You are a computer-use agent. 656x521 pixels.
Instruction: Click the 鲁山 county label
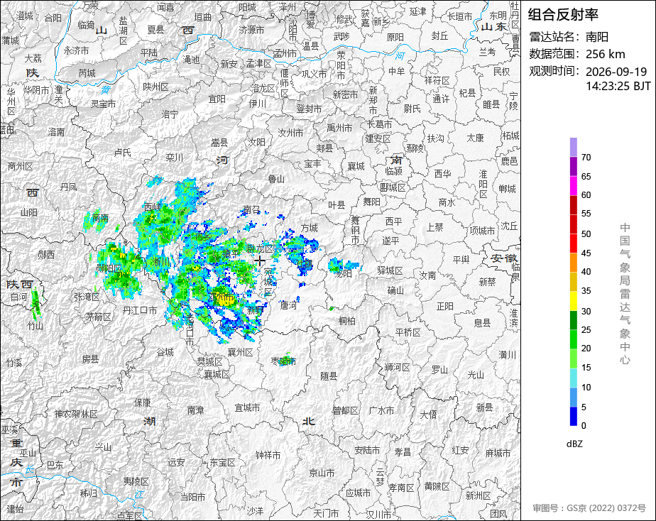276,179
